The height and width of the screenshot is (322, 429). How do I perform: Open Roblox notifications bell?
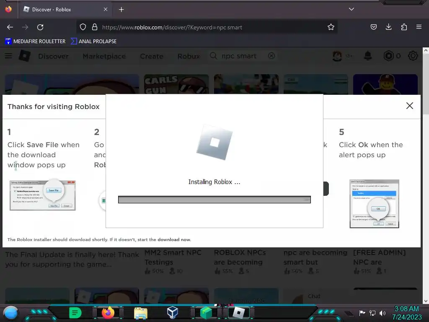pos(368,56)
